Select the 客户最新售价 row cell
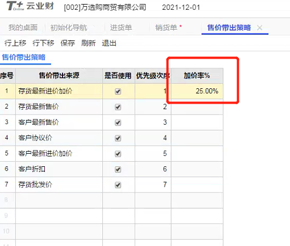 (59, 122)
